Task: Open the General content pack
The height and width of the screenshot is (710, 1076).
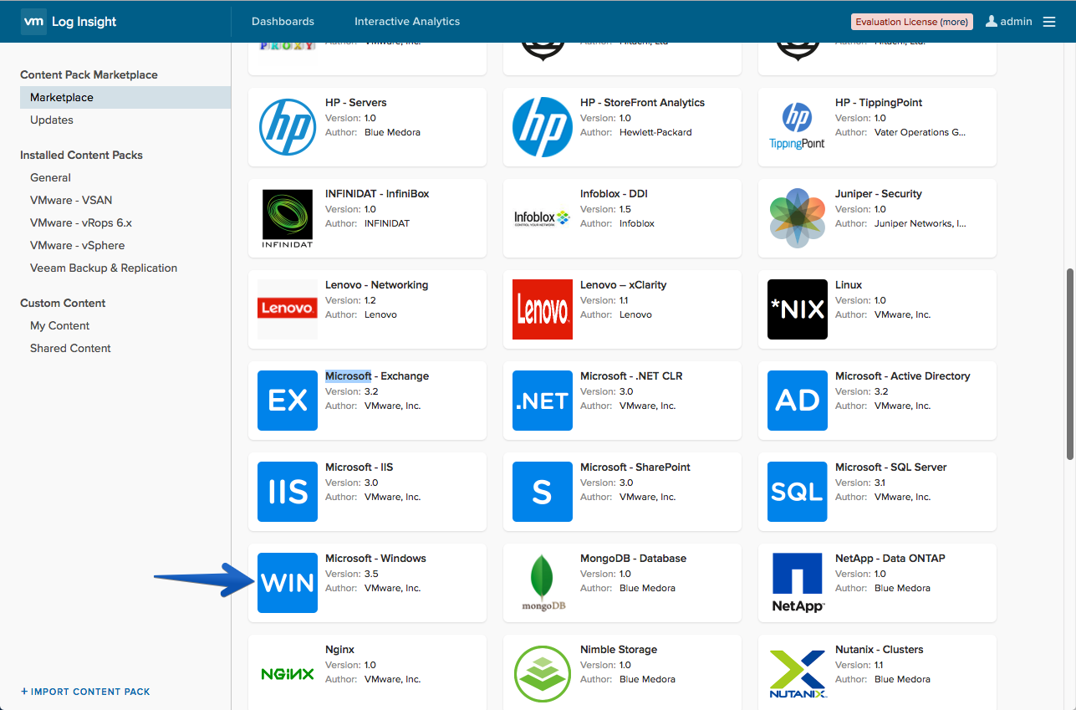Action: pos(50,177)
